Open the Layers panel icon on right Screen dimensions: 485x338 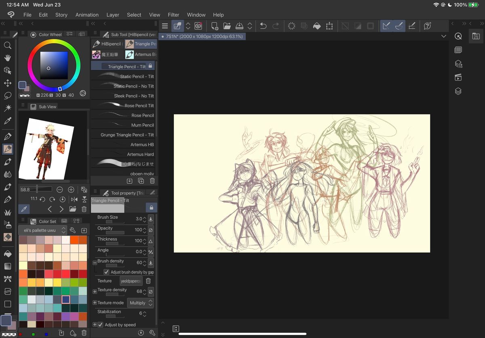click(458, 91)
